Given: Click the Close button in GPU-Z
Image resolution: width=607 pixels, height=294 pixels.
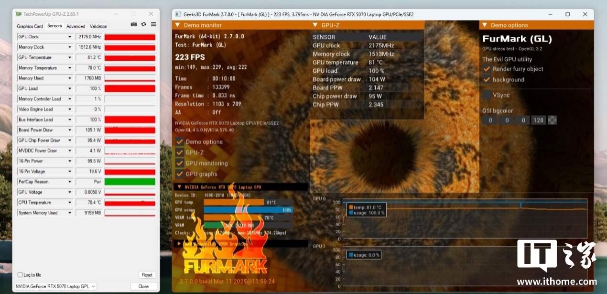Looking at the screenshot, I should point(143,286).
